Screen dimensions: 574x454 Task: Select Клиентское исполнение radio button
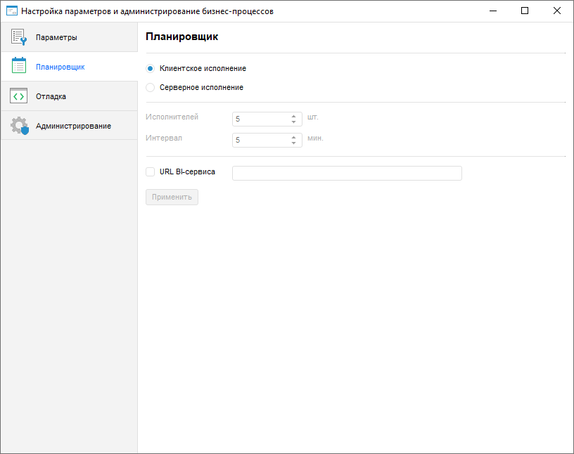tap(150, 69)
